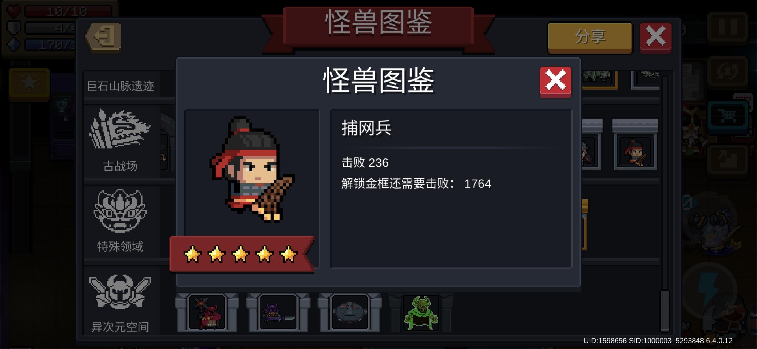Screen dimensions: 757x349
Task: Close the outer 怪兽图鉴 window
Action: (655, 38)
